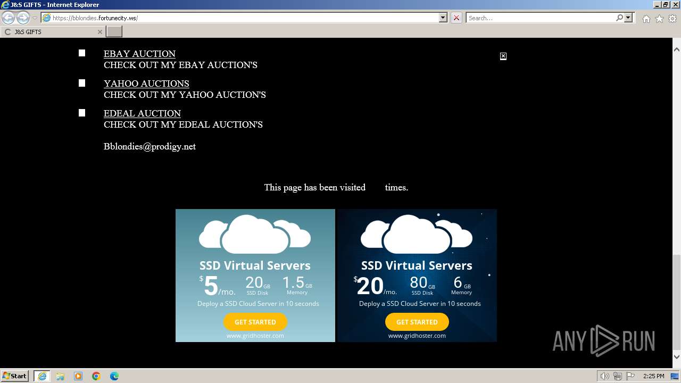This screenshot has width=681, height=383.
Task: Click the address bar URL field
Action: [x=245, y=18]
